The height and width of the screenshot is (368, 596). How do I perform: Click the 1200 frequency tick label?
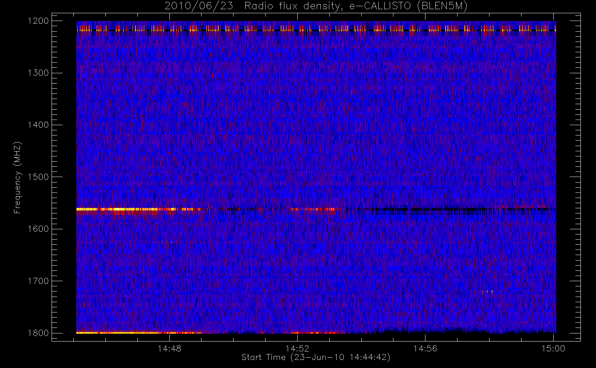tap(38, 21)
